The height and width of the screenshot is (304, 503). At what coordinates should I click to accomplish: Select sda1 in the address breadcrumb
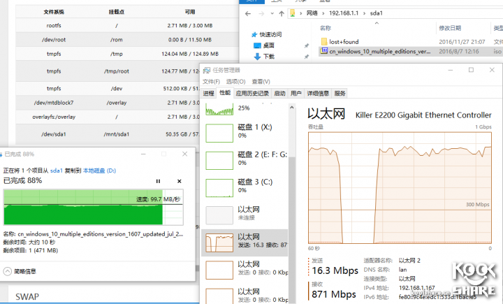(x=377, y=13)
